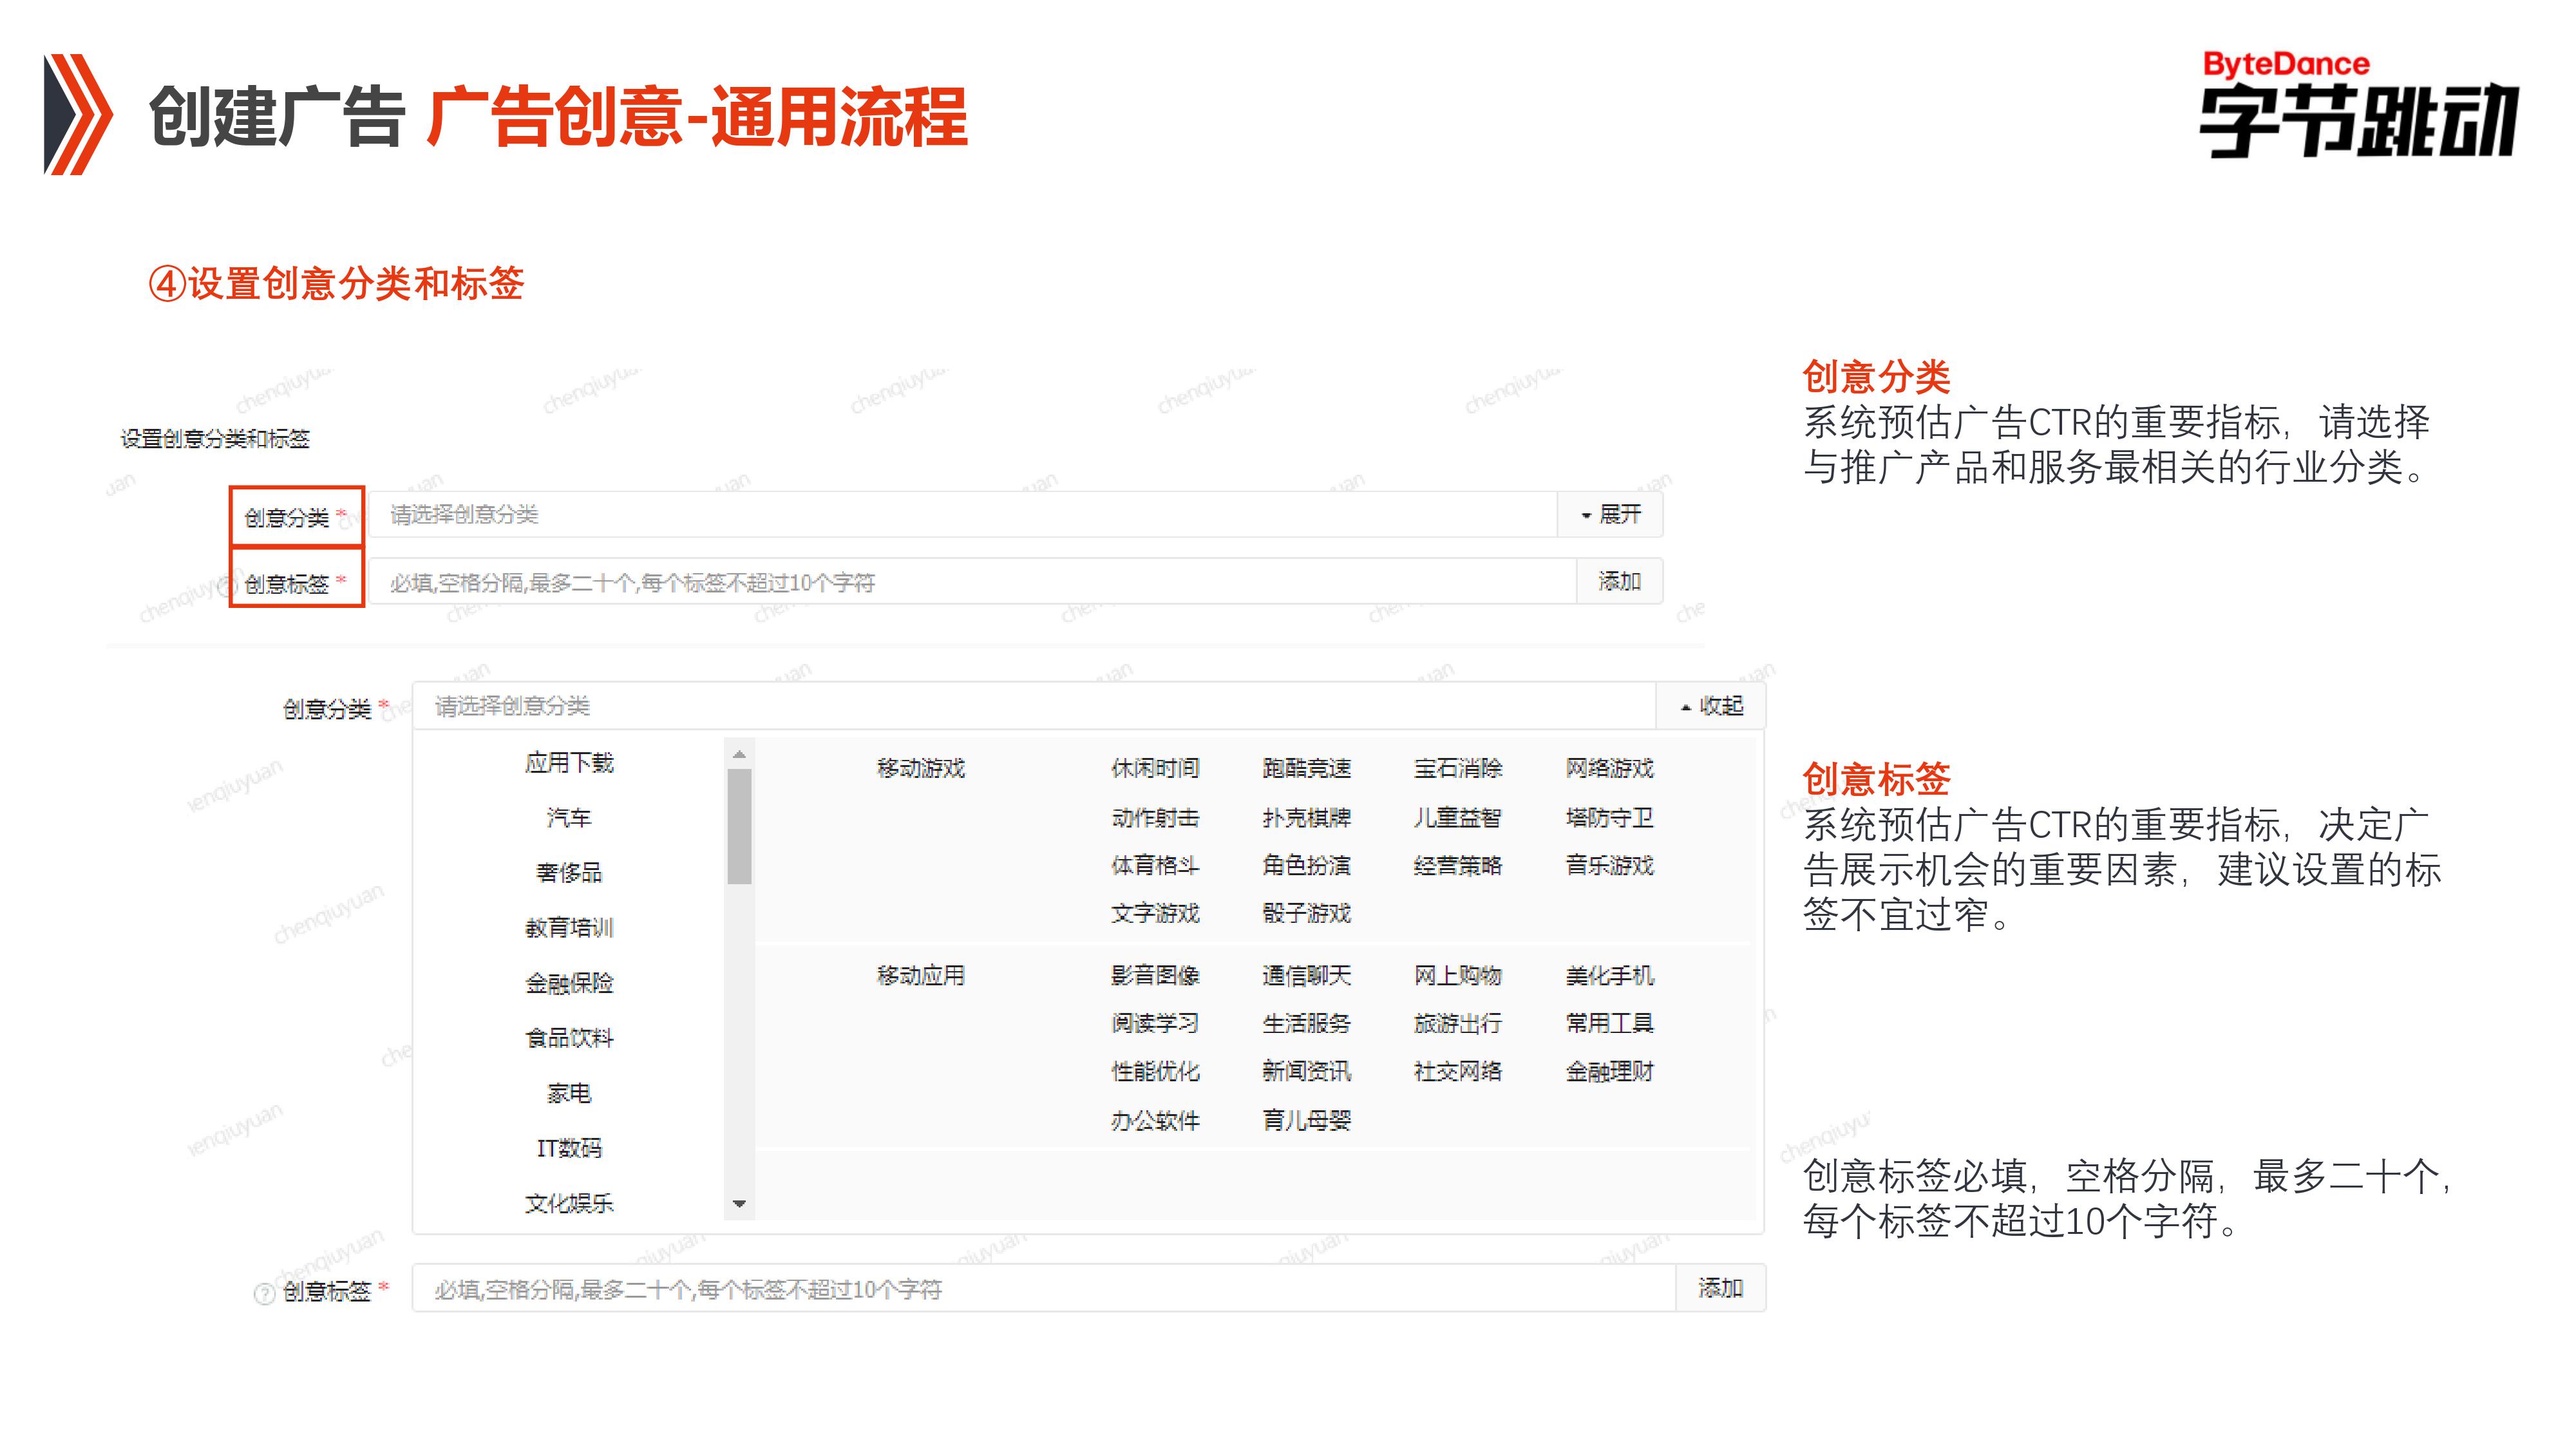Click the upper 添加 tag button
This screenshot has height=1449, width=2576.
(1619, 581)
